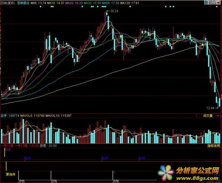Screen dimensions: 222x183
Task: Select the MA10: 14.97 moving average label
Action: point(56,3)
